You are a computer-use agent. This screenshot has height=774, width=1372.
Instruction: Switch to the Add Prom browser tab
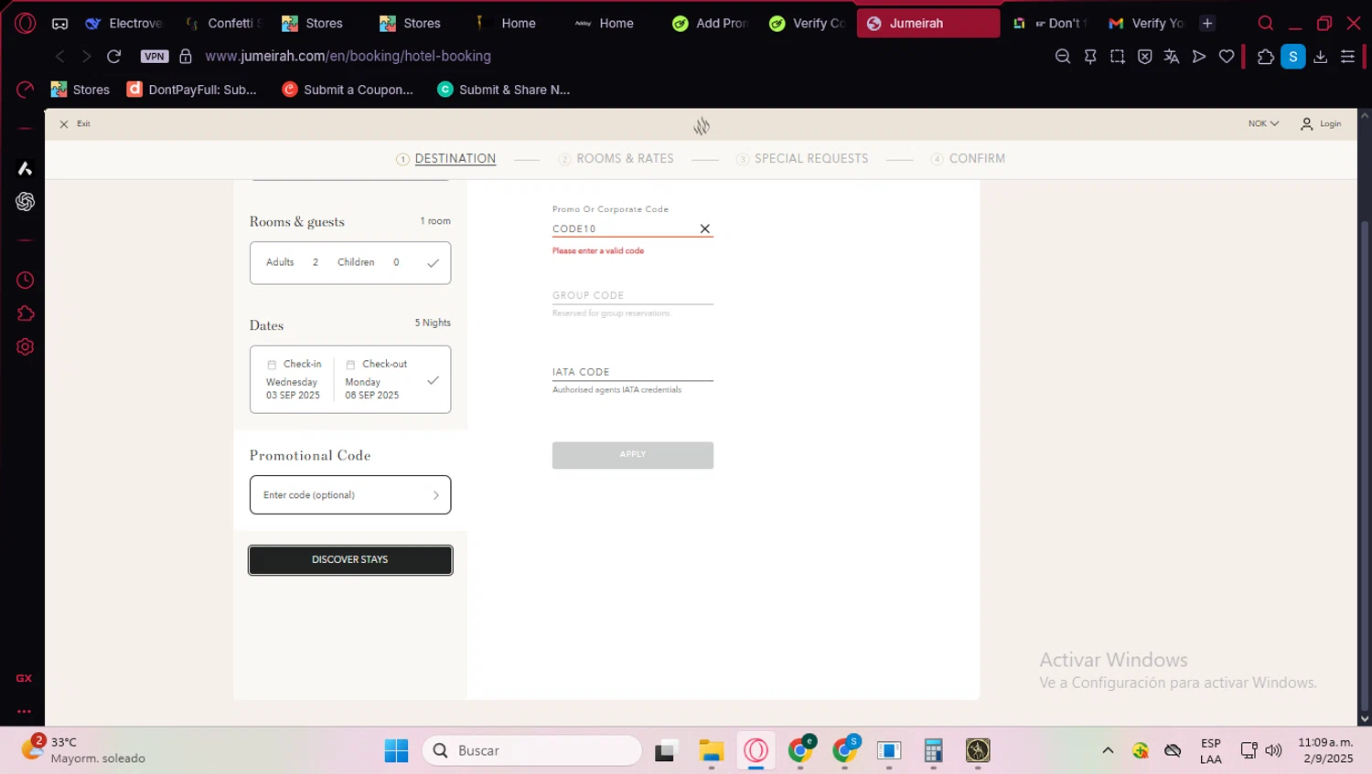click(711, 23)
